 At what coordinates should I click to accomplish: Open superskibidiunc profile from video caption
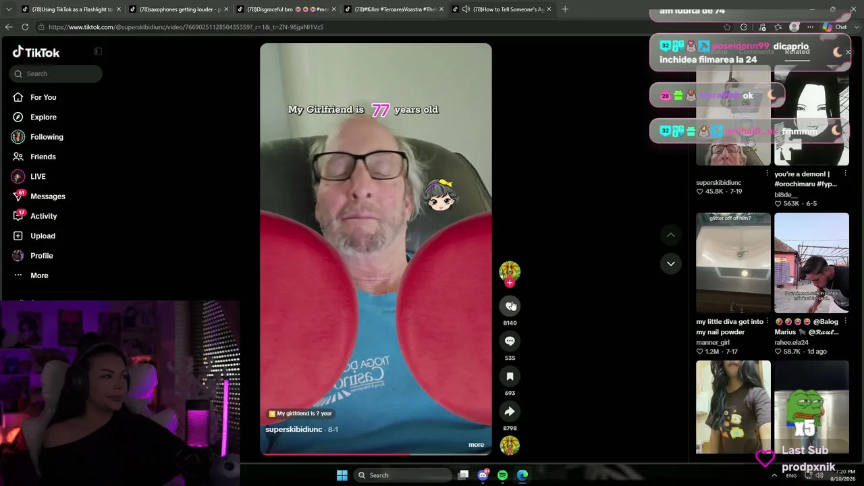294,429
